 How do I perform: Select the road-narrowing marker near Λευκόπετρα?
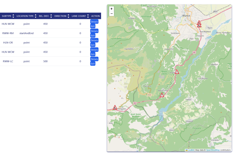click(x=177, y=72)
